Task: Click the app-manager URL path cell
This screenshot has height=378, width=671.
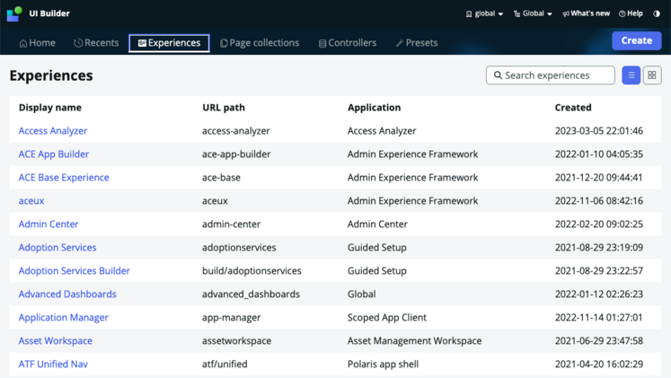Action: click(231, 318)
